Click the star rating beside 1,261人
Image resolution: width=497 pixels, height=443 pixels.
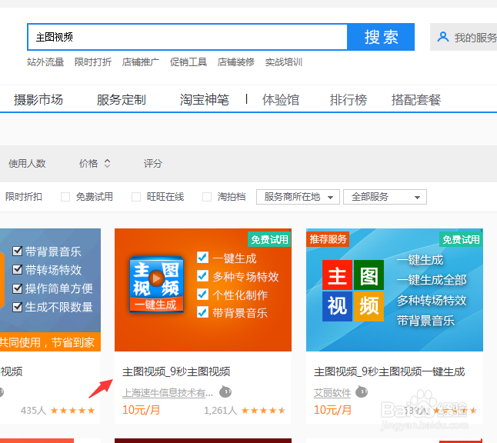[x=263, y=411]
